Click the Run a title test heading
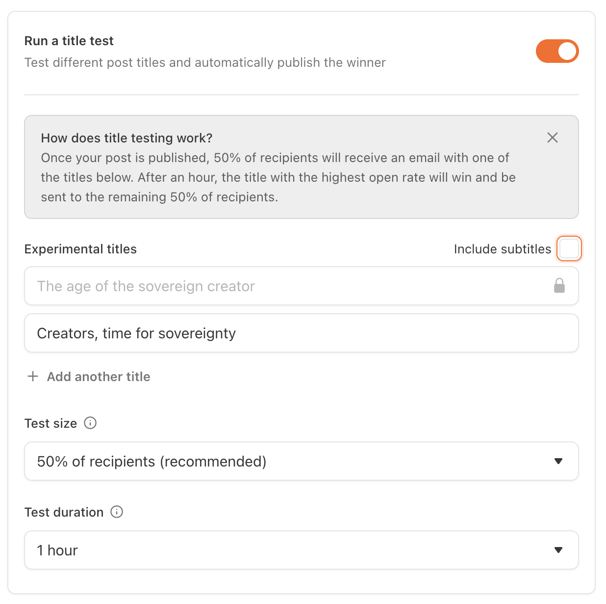 click(x=69, y=41)
